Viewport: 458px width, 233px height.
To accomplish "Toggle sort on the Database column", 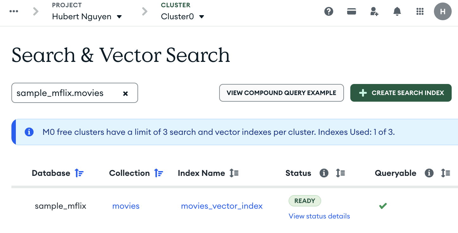I will coord(79,173).
